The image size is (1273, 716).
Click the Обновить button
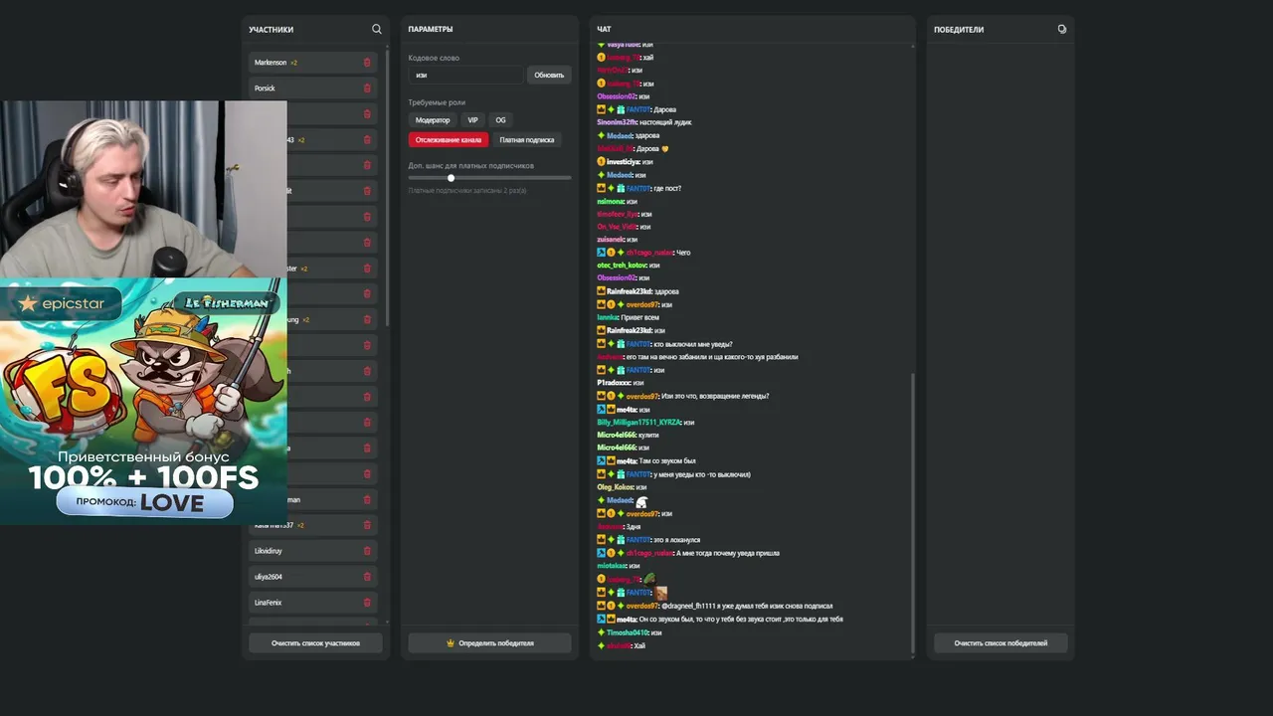point(549,76)
